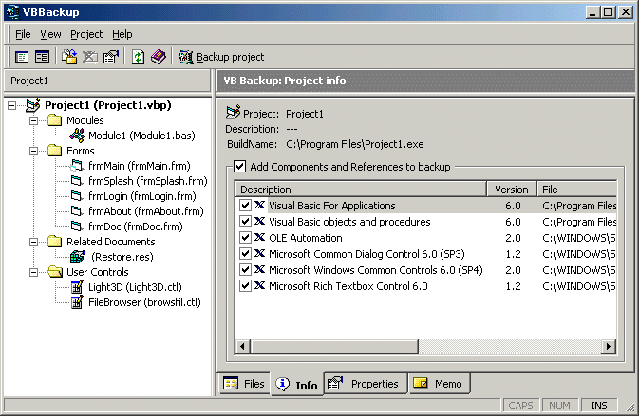Collapse the Modules tree node
The height and width of the screenshot is (416, 639).
click(x=34, y=120)
